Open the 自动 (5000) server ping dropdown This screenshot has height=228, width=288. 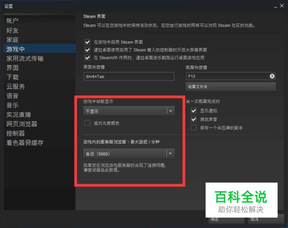tap(129, 153)
